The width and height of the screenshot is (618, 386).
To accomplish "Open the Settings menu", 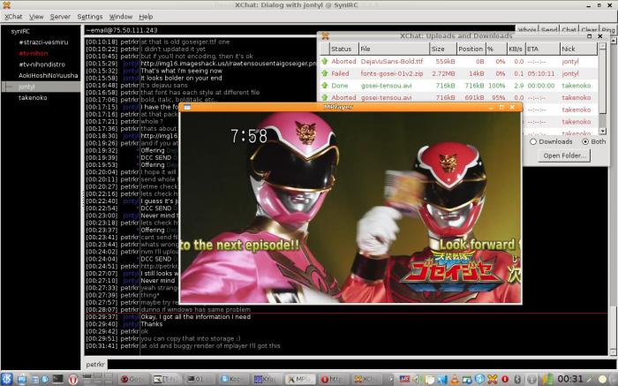I will tap(90, 17).
